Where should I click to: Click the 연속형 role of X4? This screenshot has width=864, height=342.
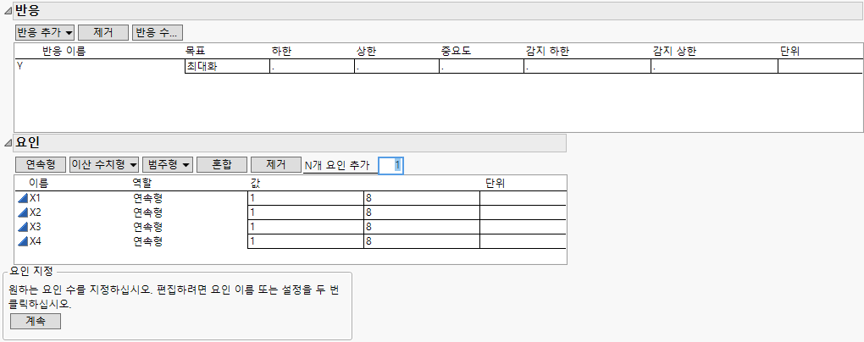147,241
